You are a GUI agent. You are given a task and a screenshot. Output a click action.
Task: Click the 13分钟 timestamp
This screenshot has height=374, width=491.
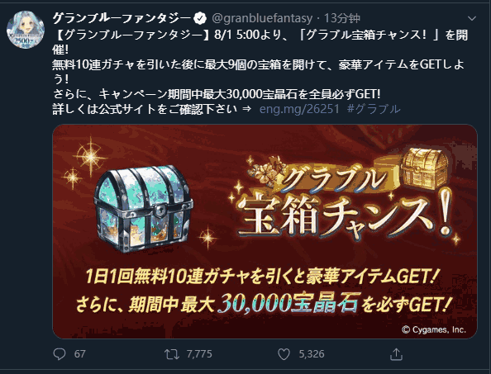point(342,18)
